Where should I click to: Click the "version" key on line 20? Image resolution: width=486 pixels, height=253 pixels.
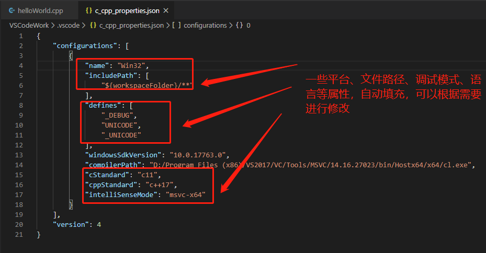tap(71, 224)
